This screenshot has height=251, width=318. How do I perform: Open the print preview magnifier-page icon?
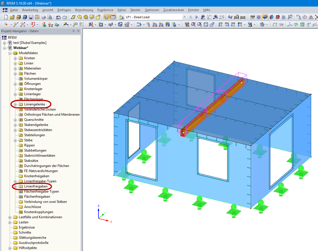50,17
